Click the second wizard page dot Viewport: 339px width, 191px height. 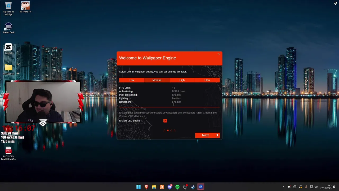tap(168, 131)
